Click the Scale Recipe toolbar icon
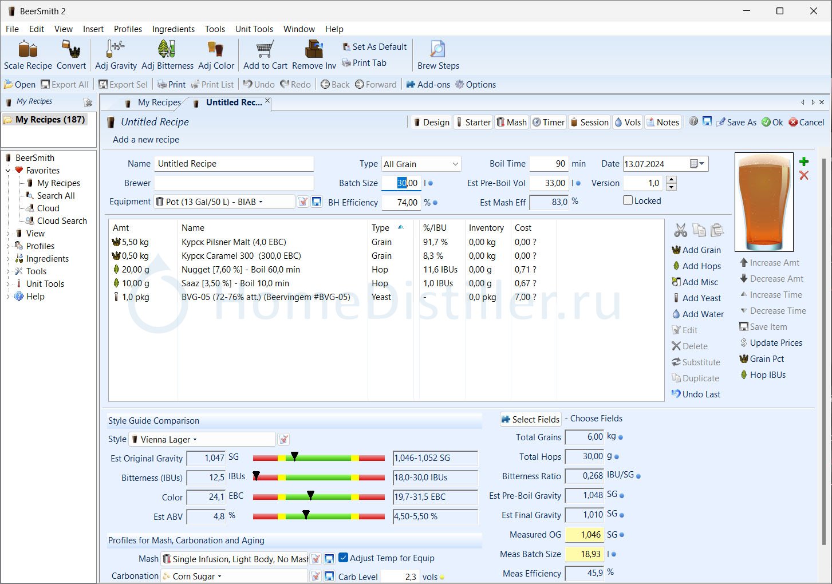 27,55
